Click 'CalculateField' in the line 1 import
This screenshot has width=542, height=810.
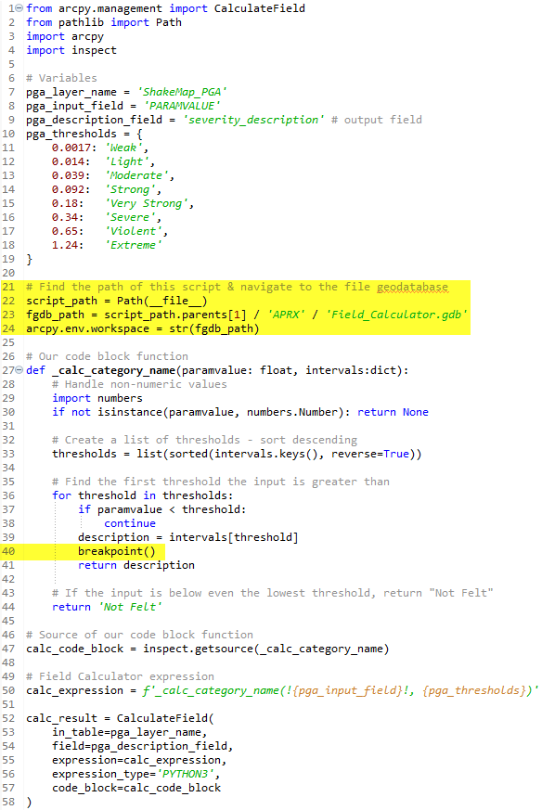[x=259, y=8]
